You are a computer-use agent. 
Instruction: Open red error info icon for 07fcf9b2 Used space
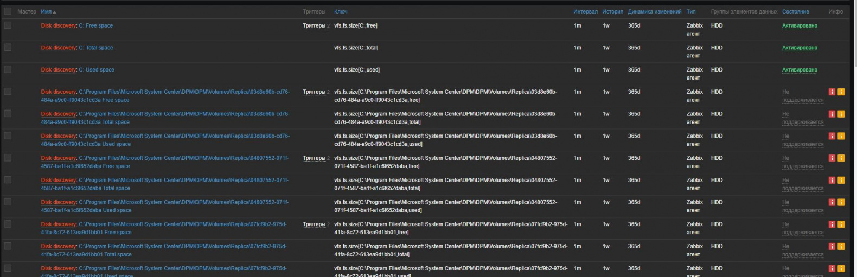(x=832, y=268)
